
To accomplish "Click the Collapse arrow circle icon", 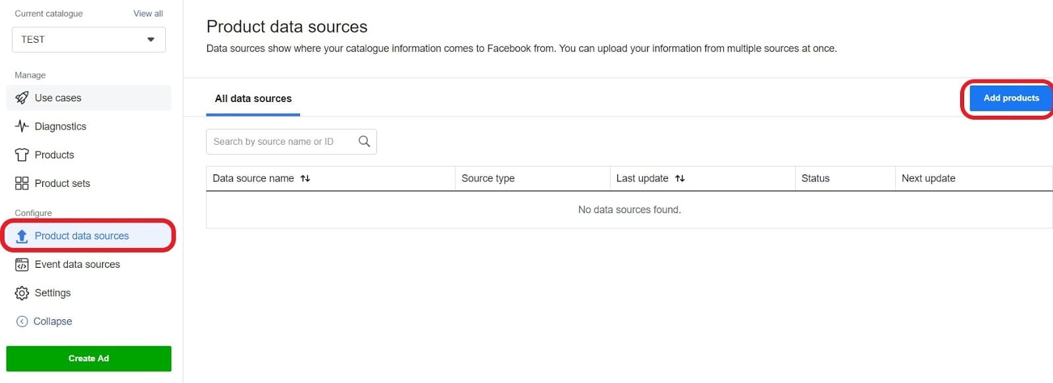I will tap(22, 322).
